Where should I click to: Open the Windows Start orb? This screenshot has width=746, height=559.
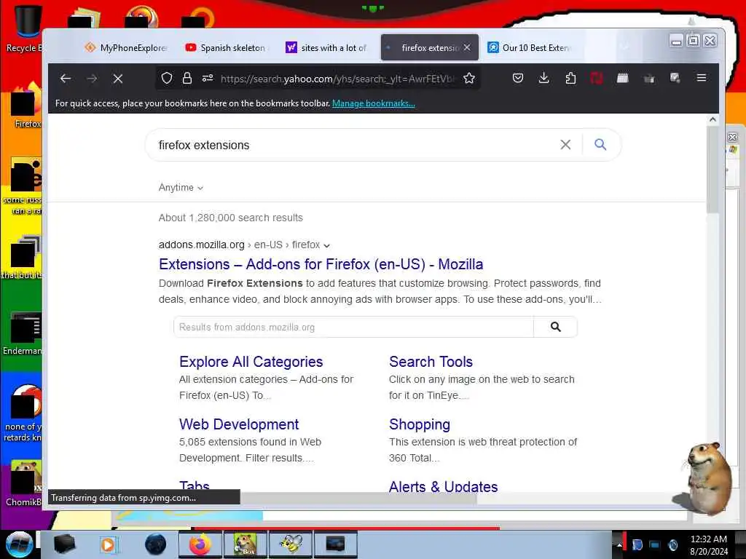[x=19, y=544]
